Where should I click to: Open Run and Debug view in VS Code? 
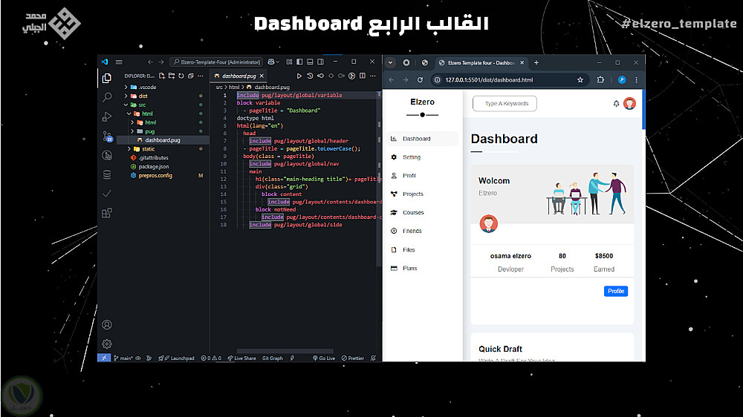106,117
